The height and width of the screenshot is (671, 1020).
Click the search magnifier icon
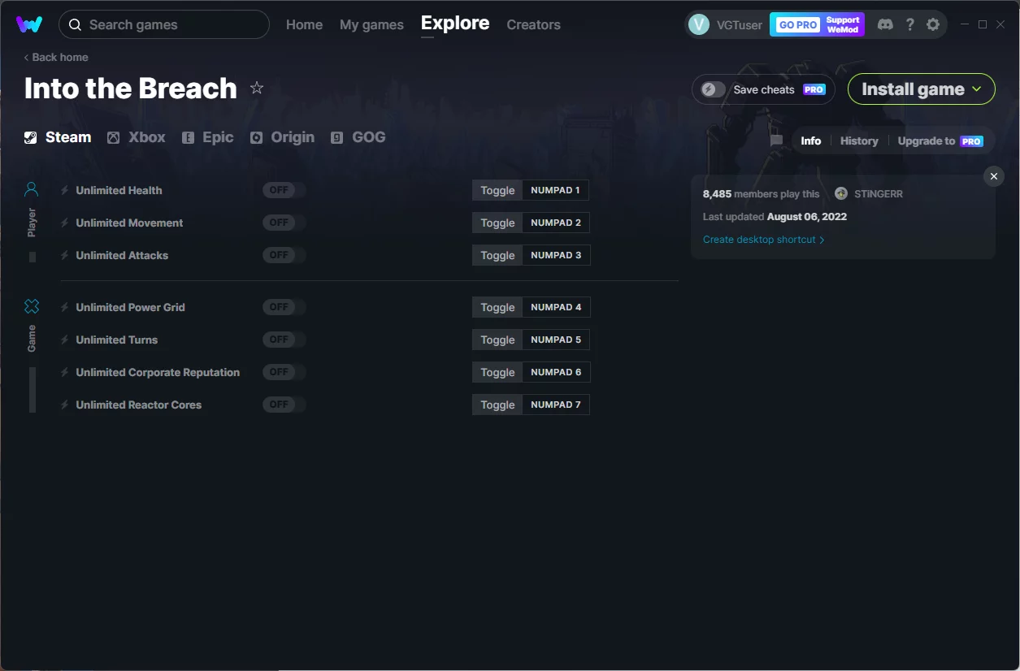[75, 24]
